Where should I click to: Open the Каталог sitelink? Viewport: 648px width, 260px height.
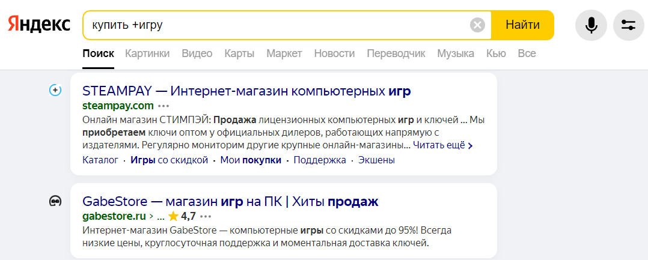pyautogui.click(x=100, y=160)
